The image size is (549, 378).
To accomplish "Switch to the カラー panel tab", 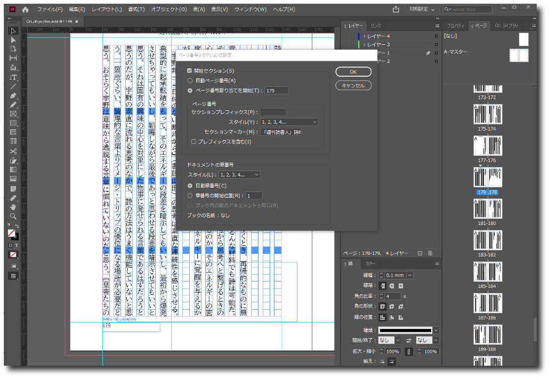I will pos(370,264).
